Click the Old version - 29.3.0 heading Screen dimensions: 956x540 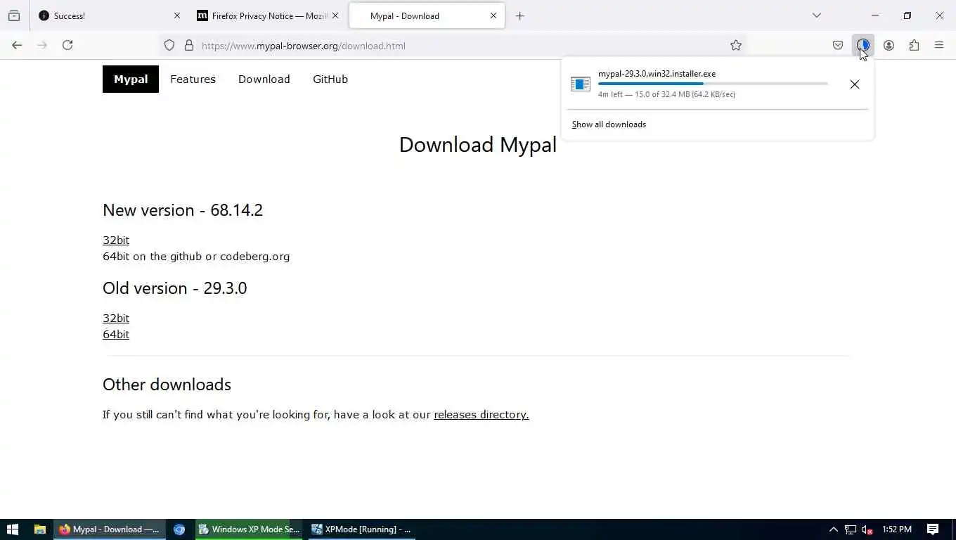click(175, 288)
